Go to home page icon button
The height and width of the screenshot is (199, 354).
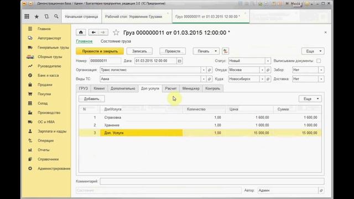[x=81, y=33]
